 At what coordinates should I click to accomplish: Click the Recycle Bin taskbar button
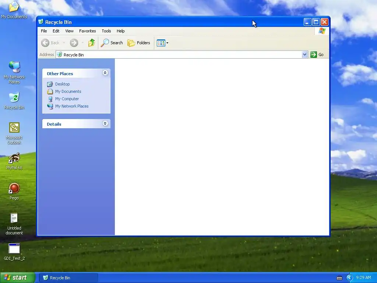click(x=68, y=278)
